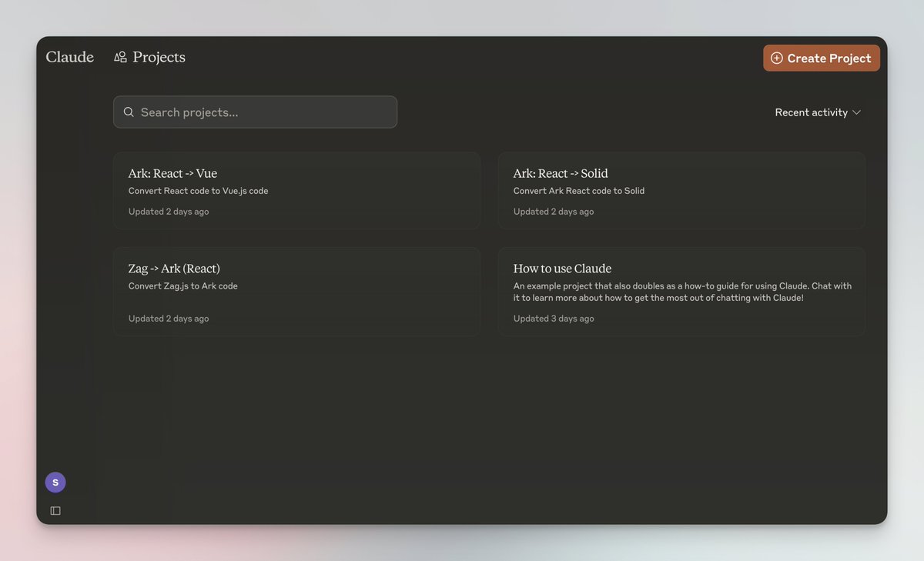Open the How to use Claude project
This screenshot has height=561, width=924.
point(681,292)
